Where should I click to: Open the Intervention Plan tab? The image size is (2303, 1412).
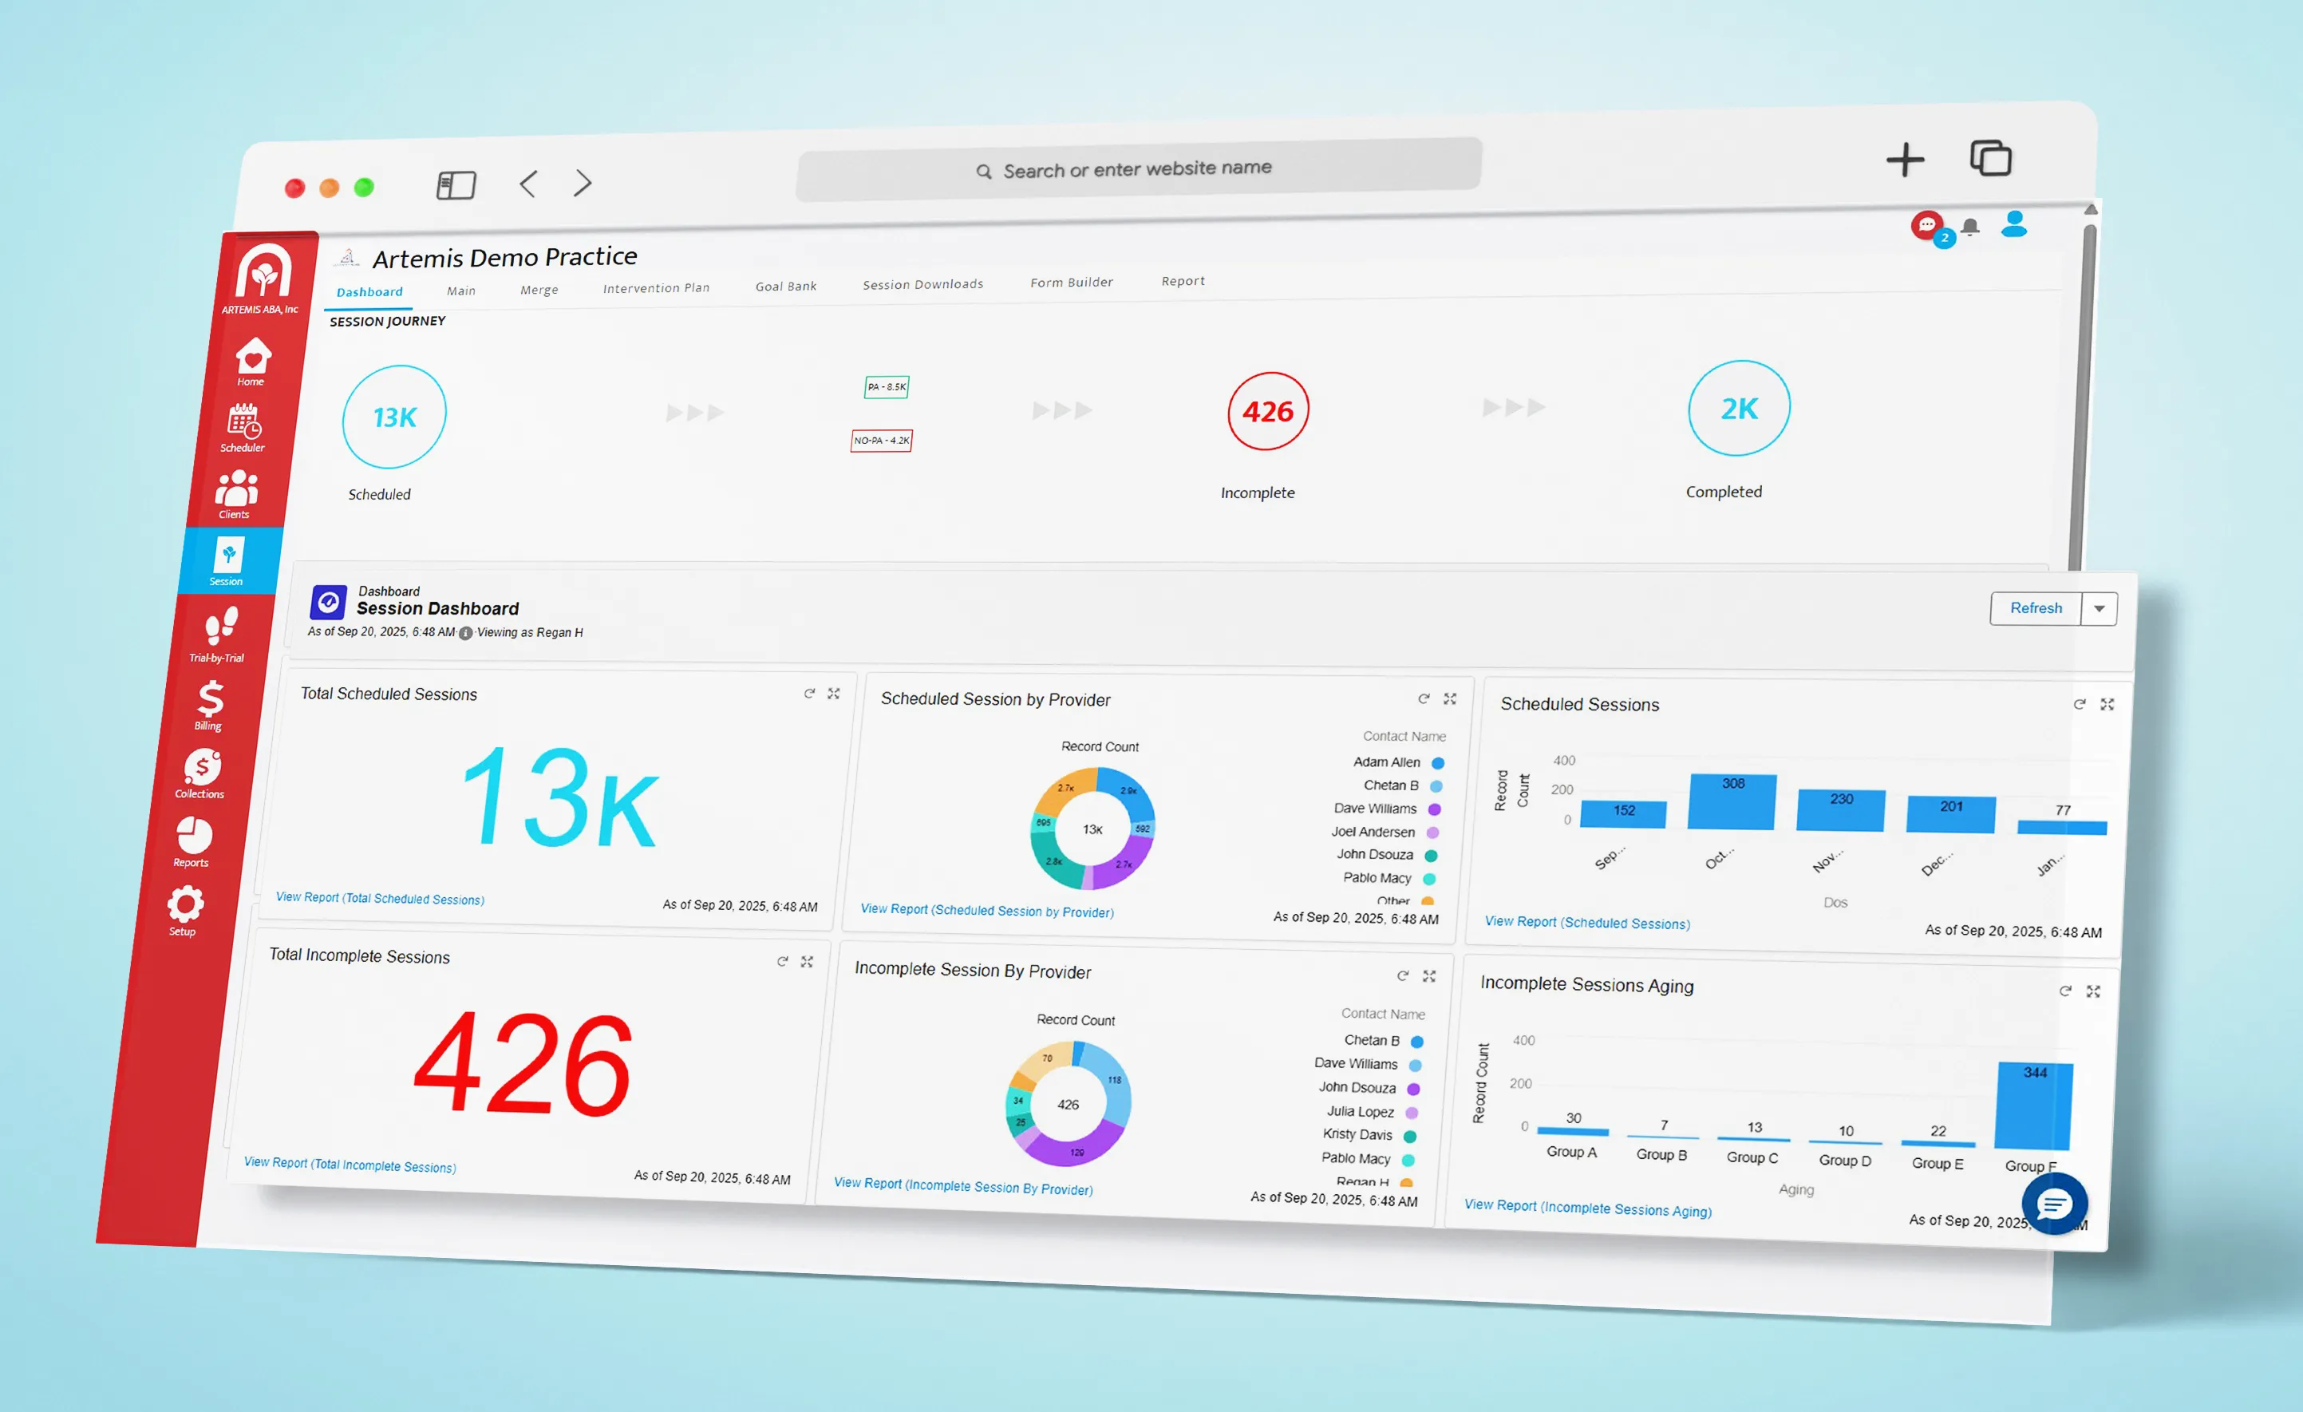656,288
